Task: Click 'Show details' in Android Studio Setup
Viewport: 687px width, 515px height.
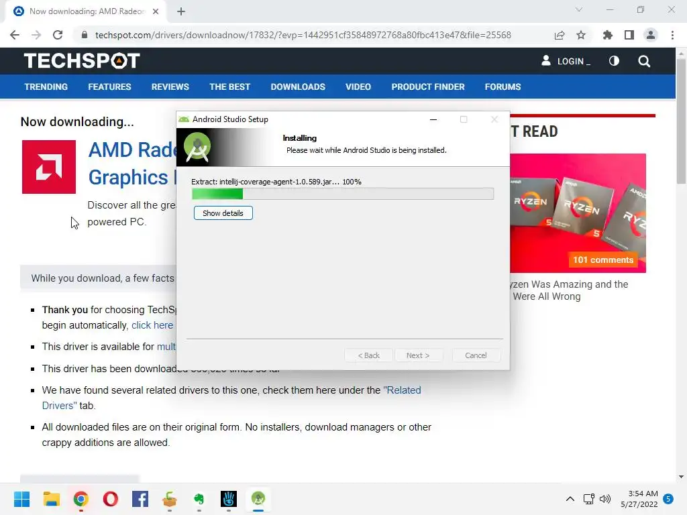Action: pos(223,213)
